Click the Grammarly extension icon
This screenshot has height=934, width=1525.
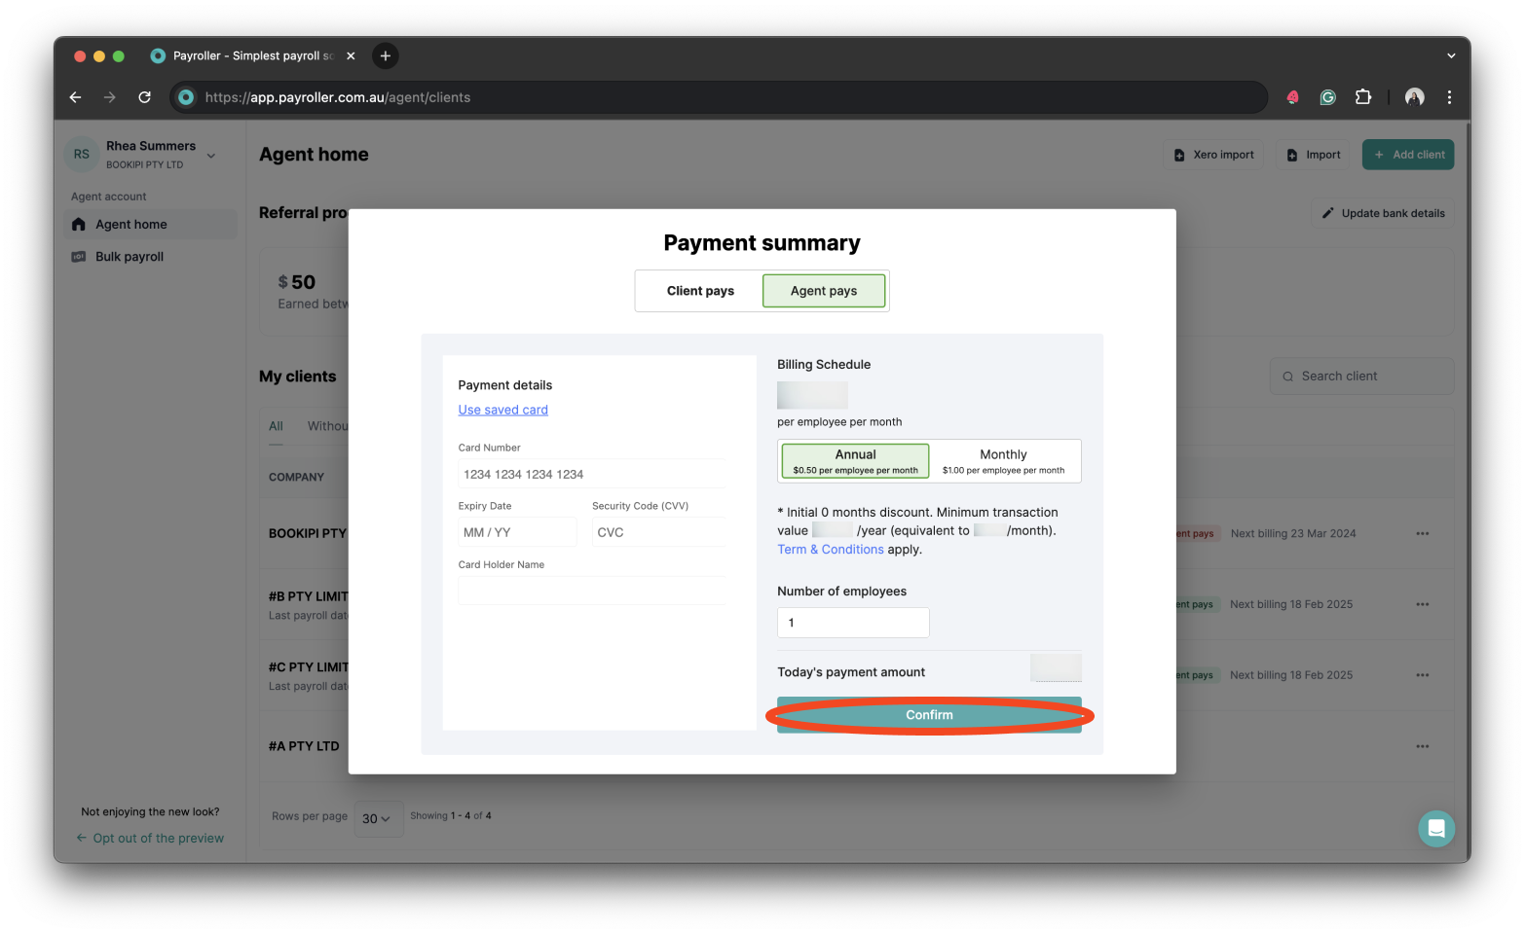[x=1327, y=97]
